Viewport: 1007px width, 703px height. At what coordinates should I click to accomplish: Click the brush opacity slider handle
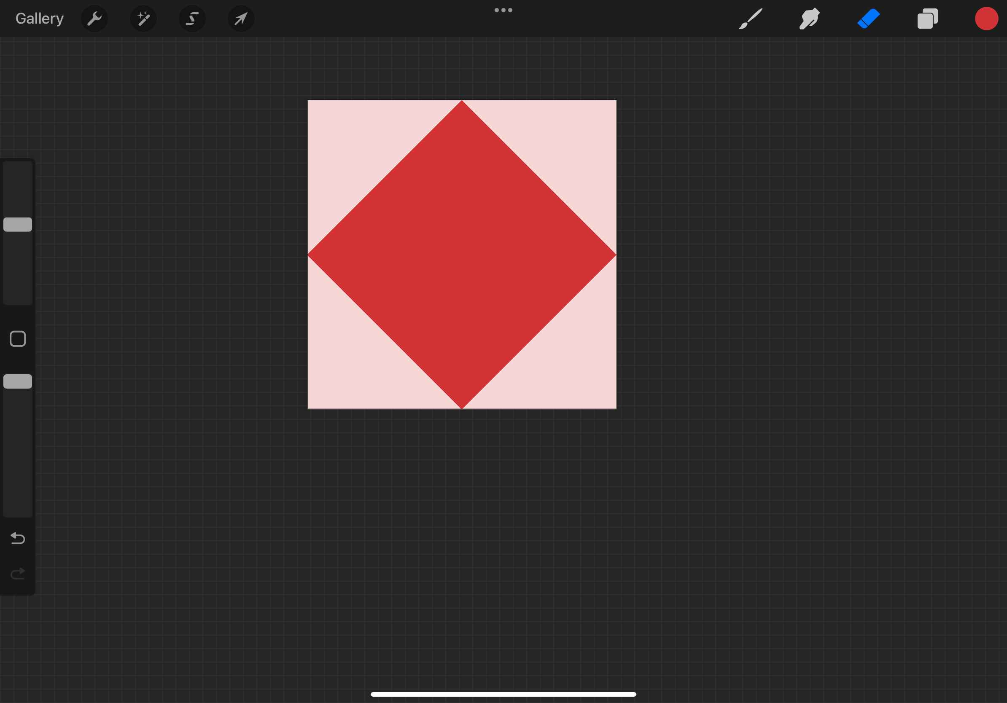click(18, 381)
